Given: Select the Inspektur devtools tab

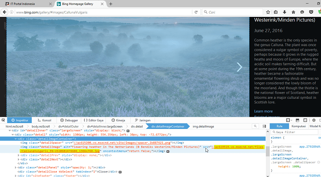Looking at the screenshot, I should 19,120.
